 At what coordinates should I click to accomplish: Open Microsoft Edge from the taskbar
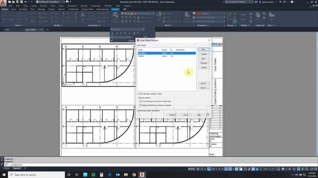(110, 175)
